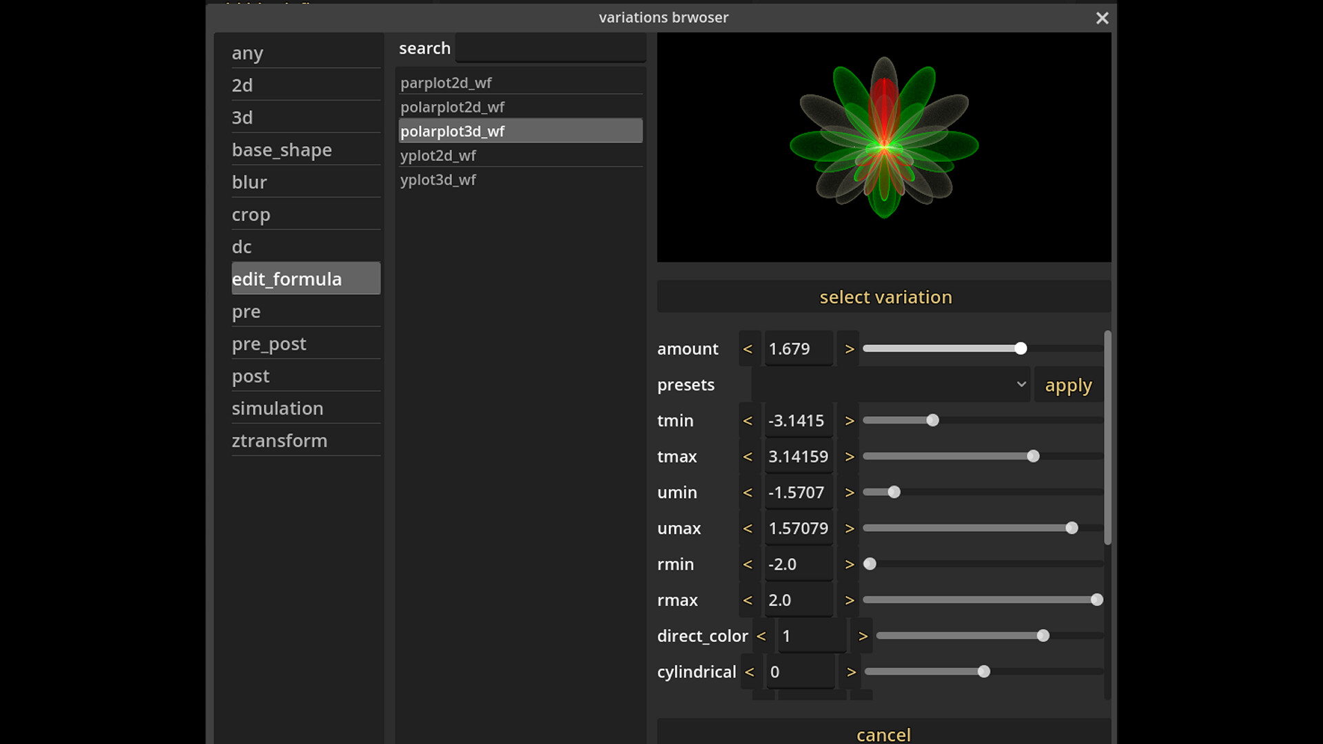Click the search input field

(x=550, y=48)
